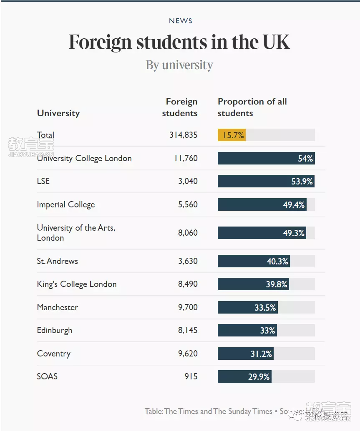The width and height of the screenshot is (360, 431).
Task: Click the Foreign students column header
Action: point(180,107)
